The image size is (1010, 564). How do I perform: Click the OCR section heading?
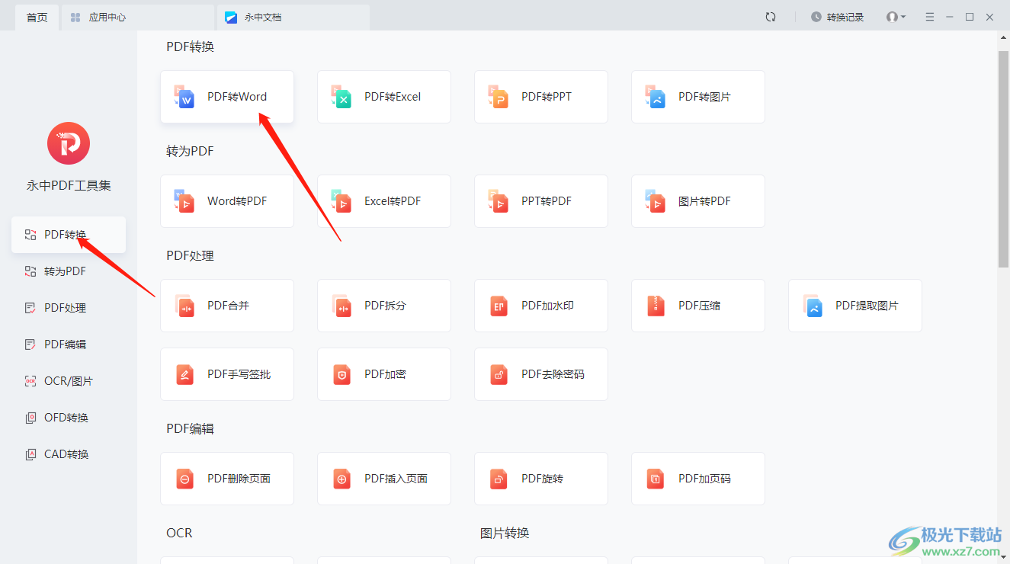(x=179, y=533)
